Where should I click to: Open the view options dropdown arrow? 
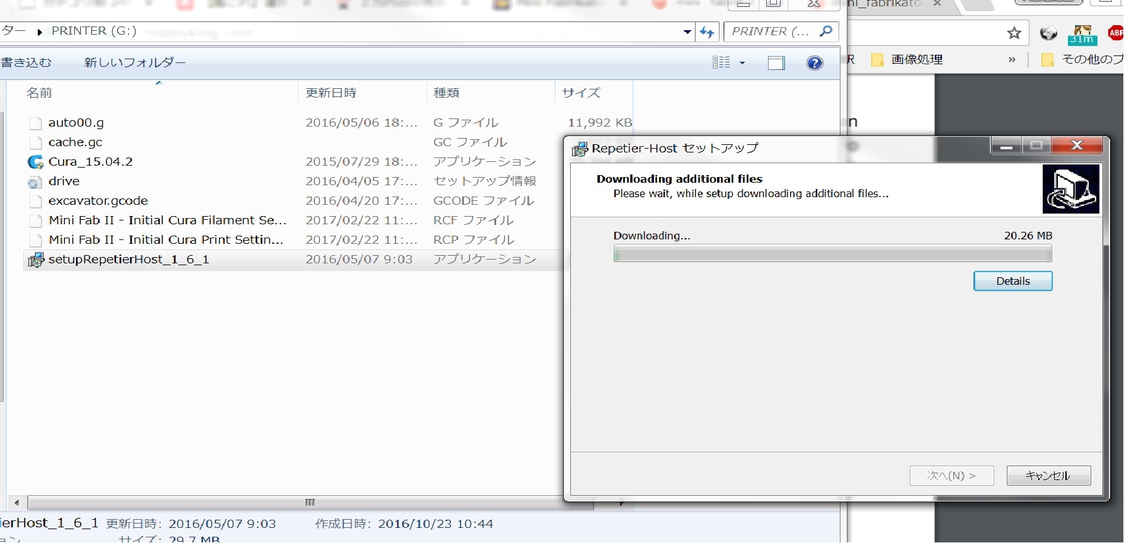[x=742, y=63]
